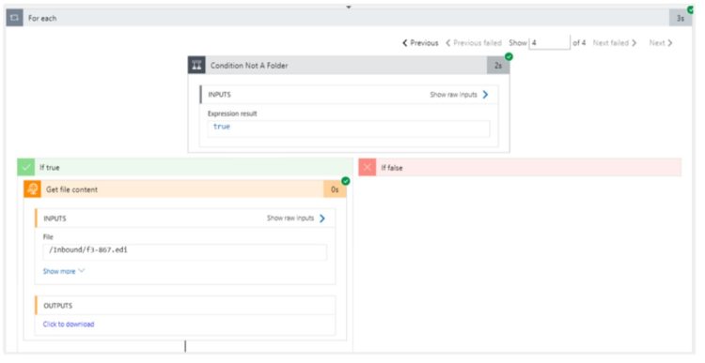Show raw inputs for Get file content
This screenshot has width=705, height=363.
pyautogui.click(x=296, y=218)
